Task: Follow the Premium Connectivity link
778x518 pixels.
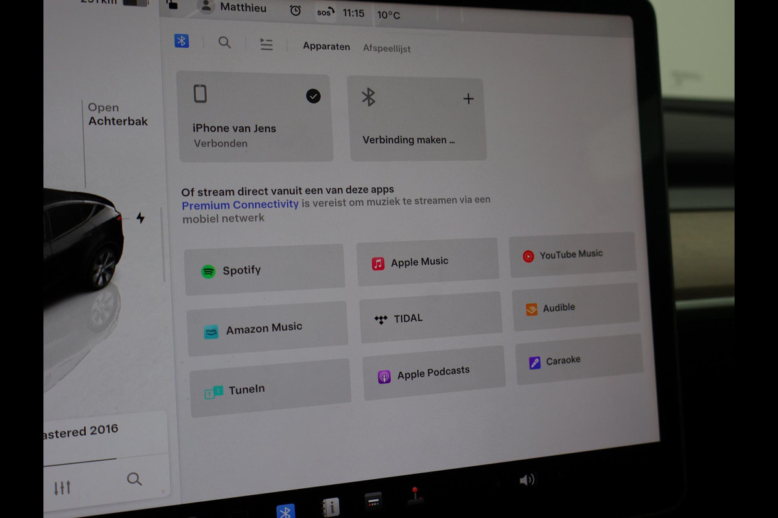Action: point(240,205)
